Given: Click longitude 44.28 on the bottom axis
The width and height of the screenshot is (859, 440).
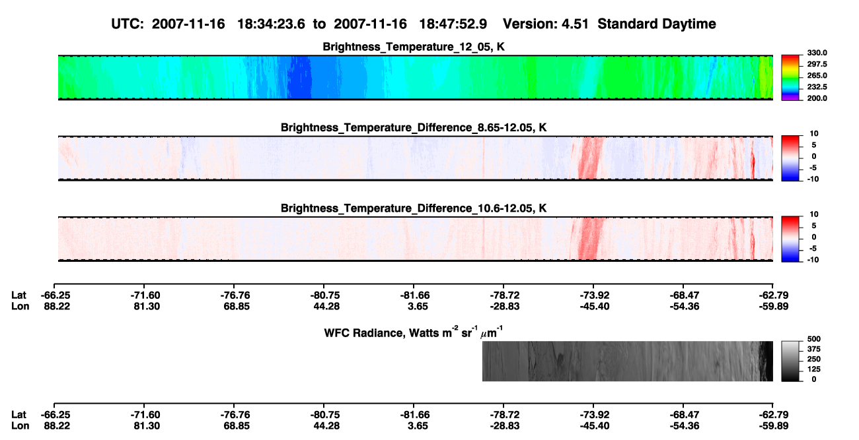Looking at the screenshot, I should [326, 425].
